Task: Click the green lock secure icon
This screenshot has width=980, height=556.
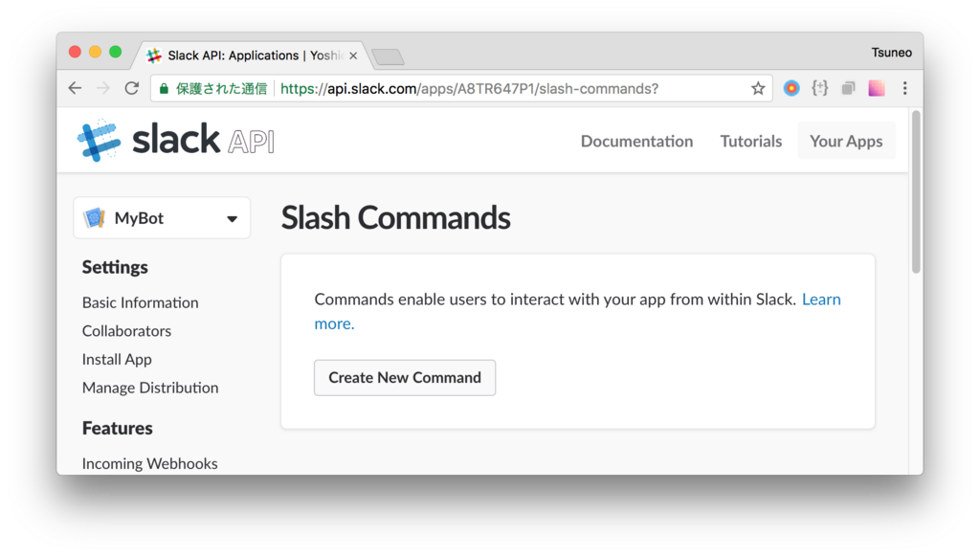Action: (164, 89)
